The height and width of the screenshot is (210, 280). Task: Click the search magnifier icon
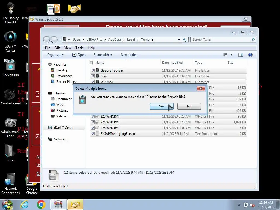(x=253, y=40)
